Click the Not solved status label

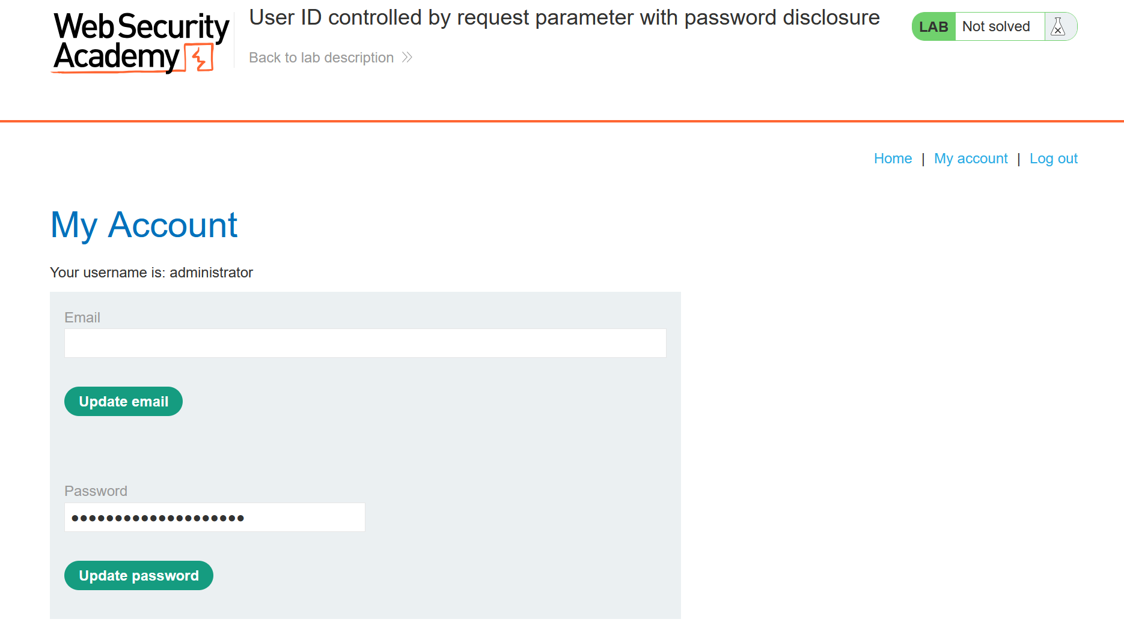(x=996, y=26)
